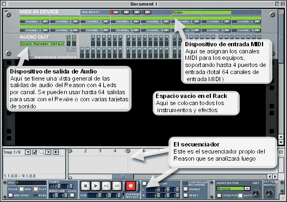The width and height of the screenshot is (287, 202).
Task: Click the song position bar stepper
Action: coord(100,195)
